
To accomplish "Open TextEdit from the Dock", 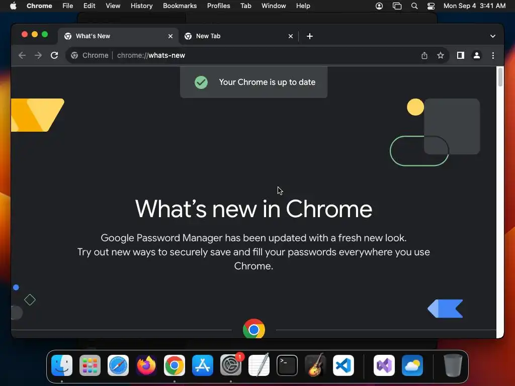I will pyautogui.click(x=259, y=365).
